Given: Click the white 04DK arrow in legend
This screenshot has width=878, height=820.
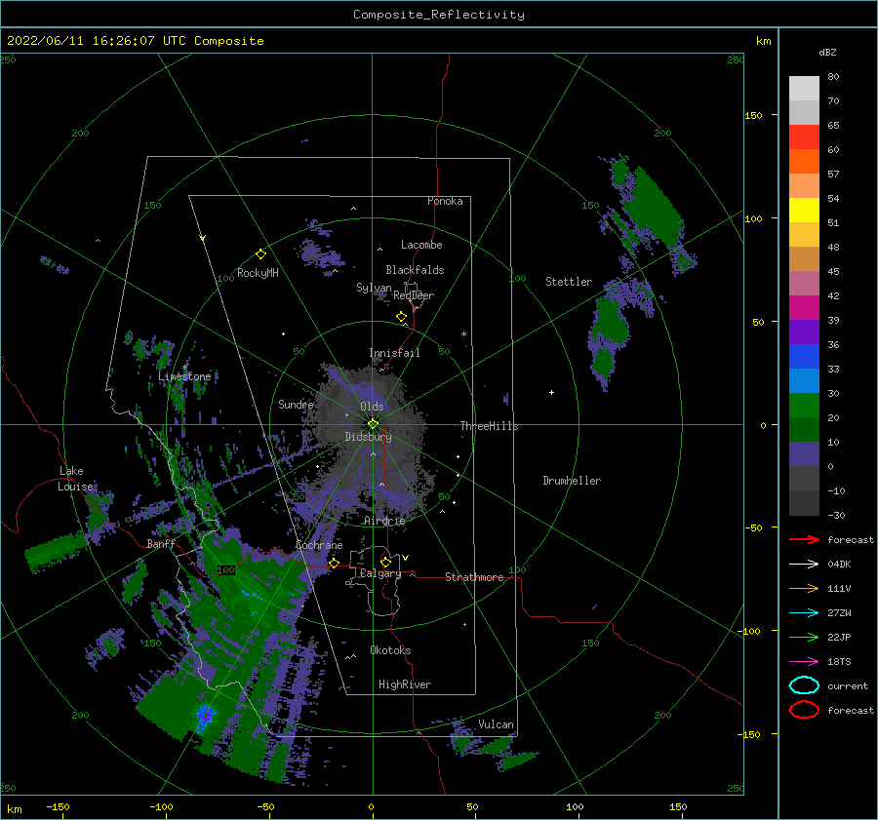Looking at the screenshot, I should pyautogui.click(x=804, y=564).
